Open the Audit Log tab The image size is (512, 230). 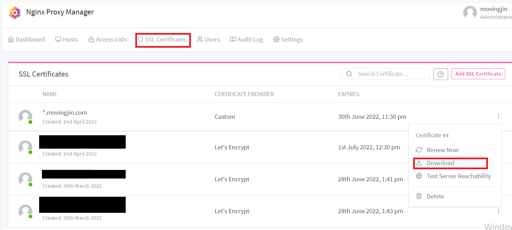click(247, 39)
